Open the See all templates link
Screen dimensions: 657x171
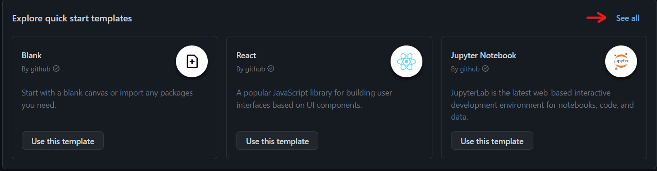click(627, 18)
